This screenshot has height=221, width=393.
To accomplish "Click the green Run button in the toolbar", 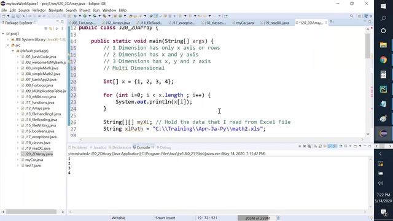I will pos(85,16).
